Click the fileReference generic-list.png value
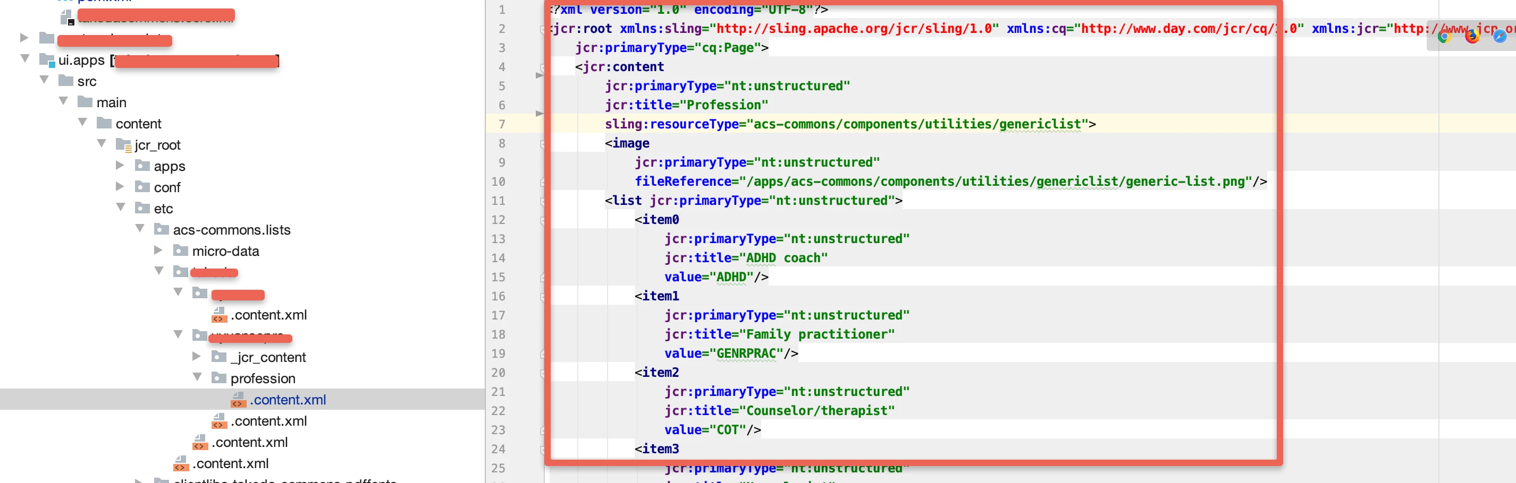The width and height of the screenshot is (1516, 483). pos(995,181)
